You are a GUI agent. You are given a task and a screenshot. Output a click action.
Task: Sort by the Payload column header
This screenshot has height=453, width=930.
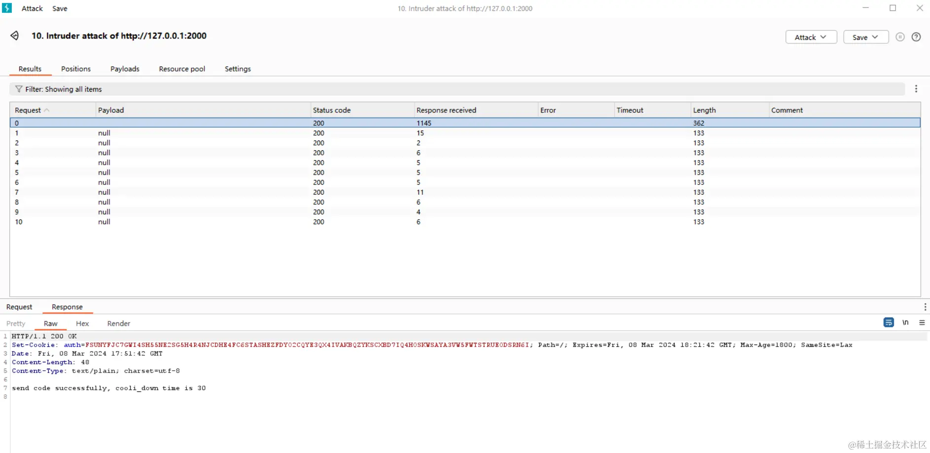click(203, 110)
